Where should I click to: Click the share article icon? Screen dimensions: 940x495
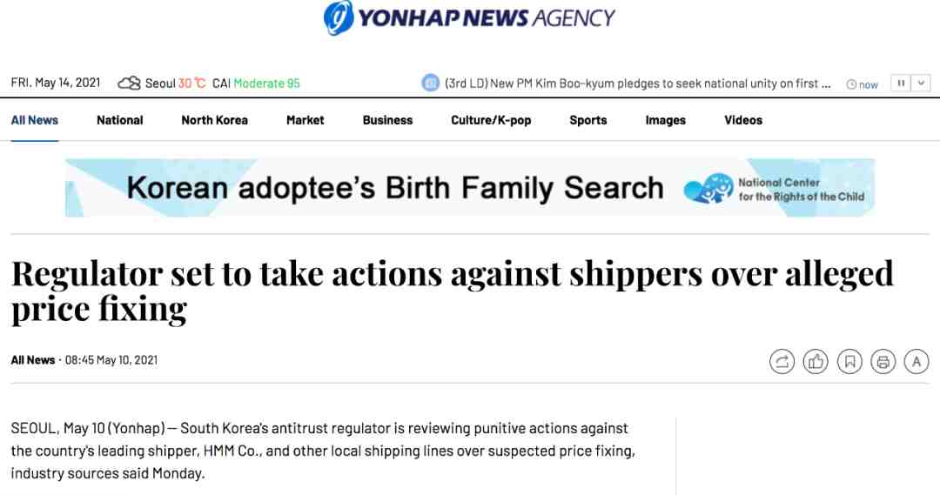tap(782, 361)
